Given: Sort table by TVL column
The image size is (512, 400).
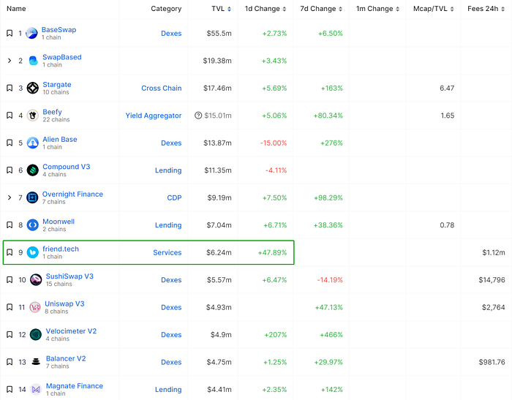Looking at the screenshot, I should pyautogui.click(x=218, y=9).
